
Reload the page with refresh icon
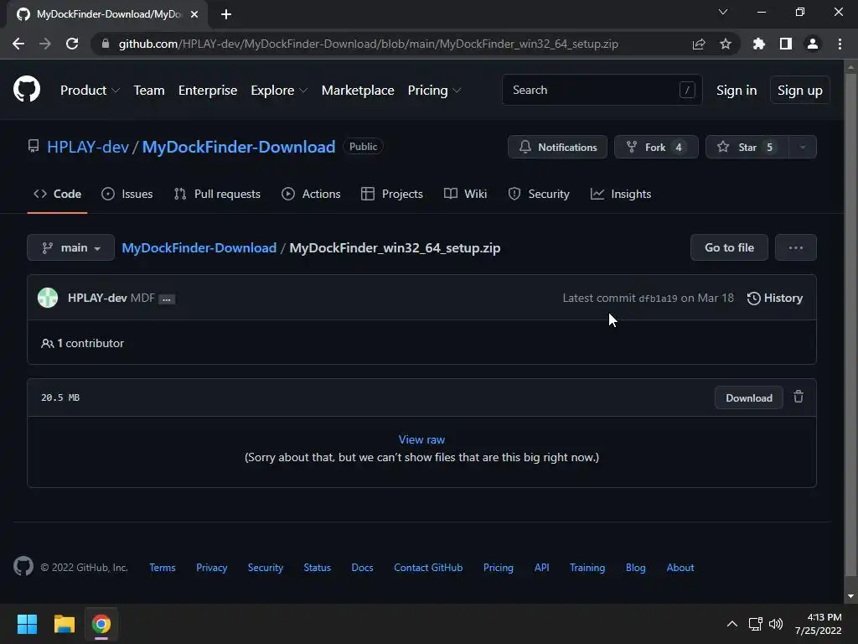pyautogui.click(x=72, y=44)
